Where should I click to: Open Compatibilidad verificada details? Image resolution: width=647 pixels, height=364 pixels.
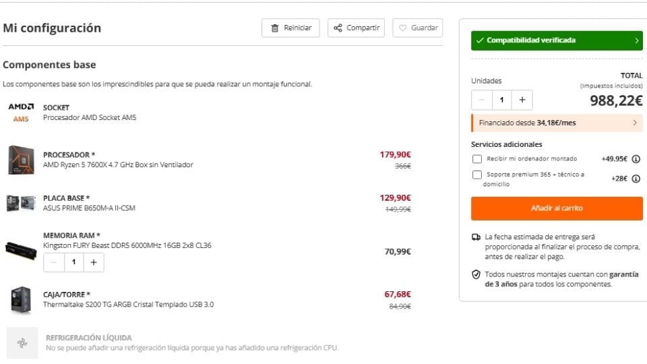(x=557, y=40)
